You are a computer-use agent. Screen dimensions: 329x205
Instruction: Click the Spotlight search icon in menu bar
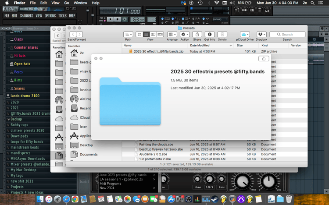[312, 3]
